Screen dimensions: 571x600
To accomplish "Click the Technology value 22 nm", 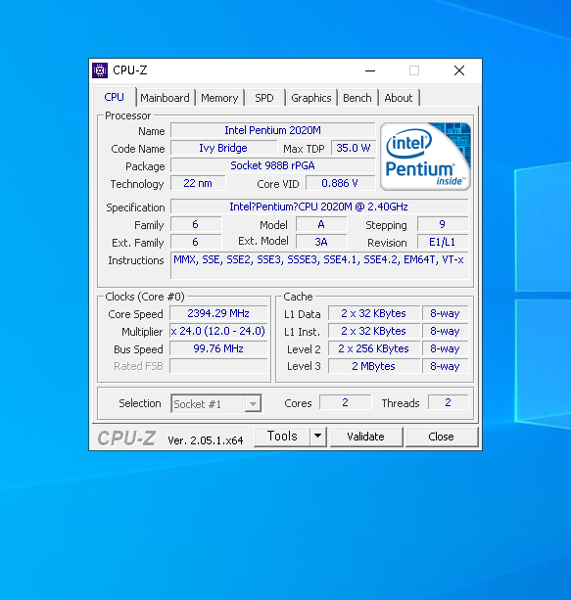I will (x=198, y=183).
